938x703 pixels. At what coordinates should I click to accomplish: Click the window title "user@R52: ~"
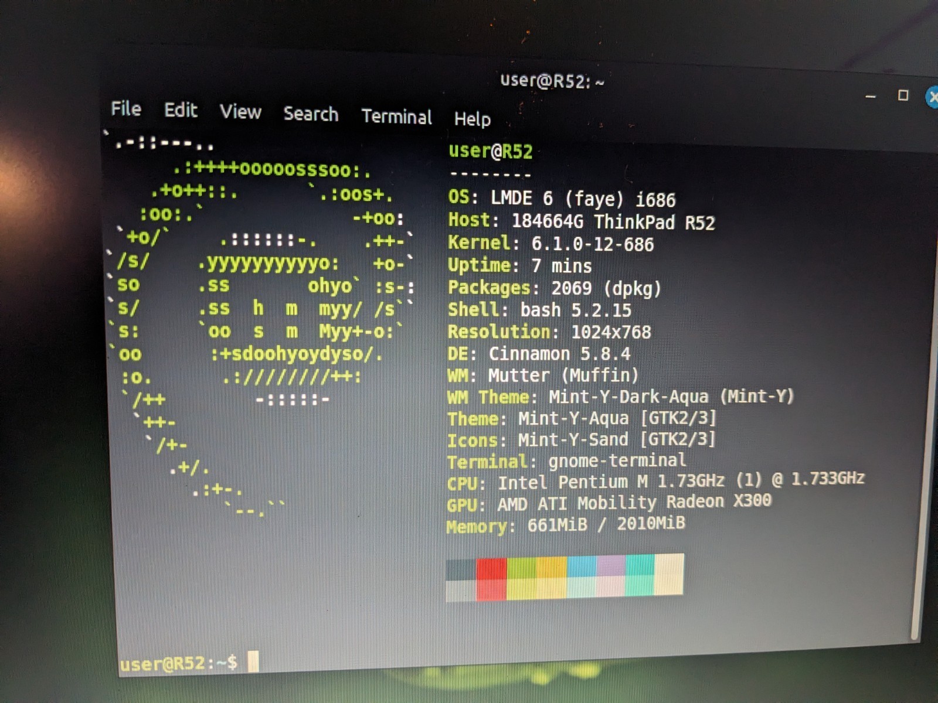pos(552,81)
